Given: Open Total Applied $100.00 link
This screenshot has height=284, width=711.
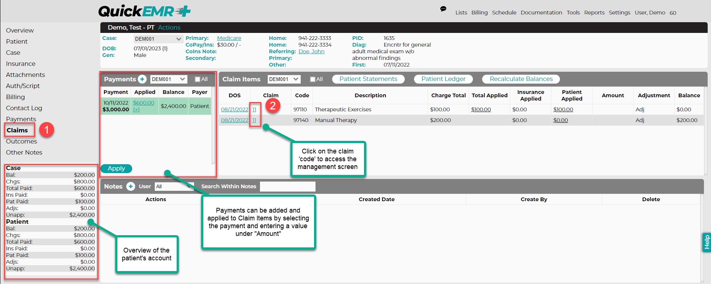Looking at the screenshot, I should point(481,109).
